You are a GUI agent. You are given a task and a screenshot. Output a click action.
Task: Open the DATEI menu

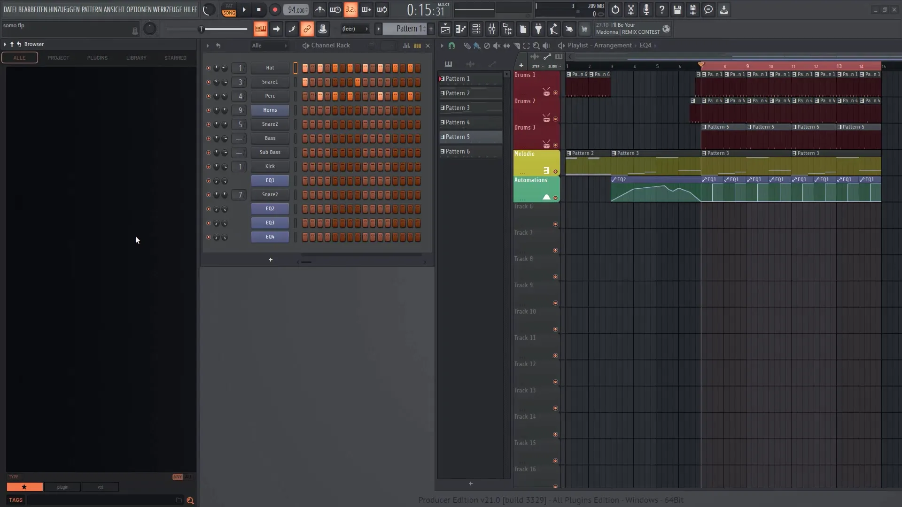pos(10,9)
